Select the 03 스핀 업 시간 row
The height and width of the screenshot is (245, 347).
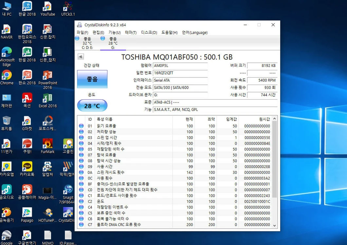pos(174,138)
